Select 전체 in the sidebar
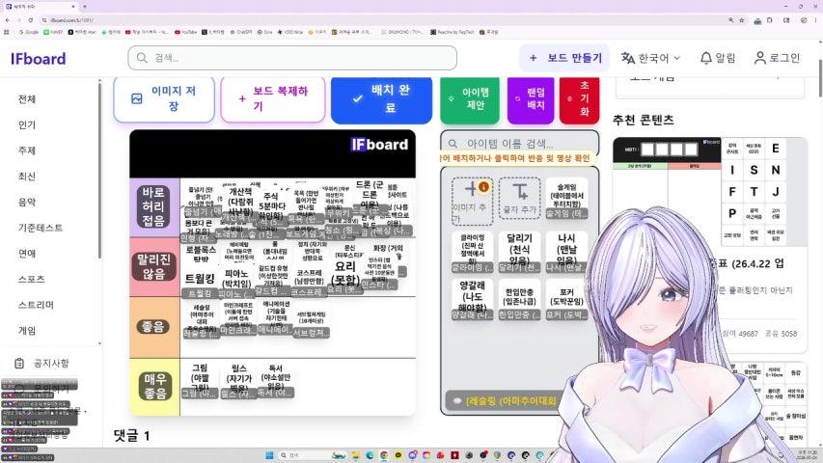Image resolution: width=823 pixels, height=463 pixels. pyautogui.click(x=27, y=99)
